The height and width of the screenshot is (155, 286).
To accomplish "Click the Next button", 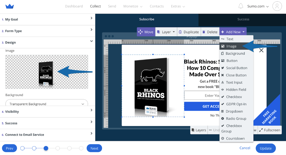I will point(94,148).
